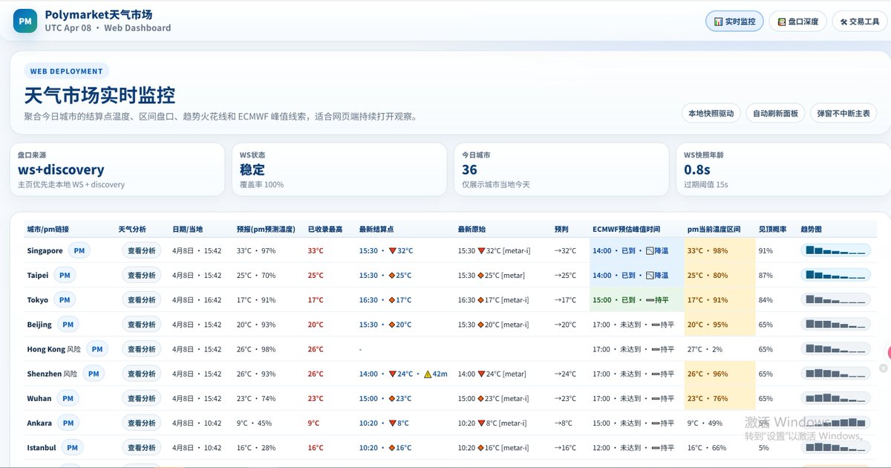Open Shenzhen PM link badge
Screen dimensions: 891x468
pyautogui.click(x=94, y=374)
